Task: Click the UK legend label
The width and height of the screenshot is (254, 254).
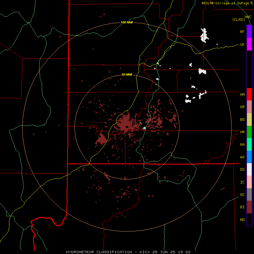Action: [x=242, y=44]
